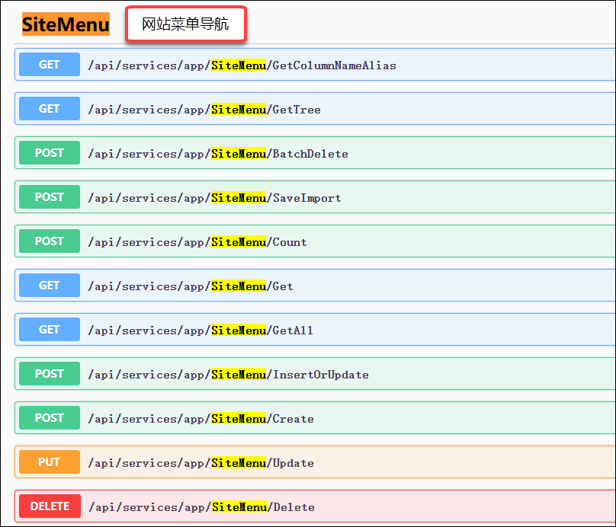
Task: Click the GET badge for GetAll
Action: pyautogui.click(x=50, y=329)
